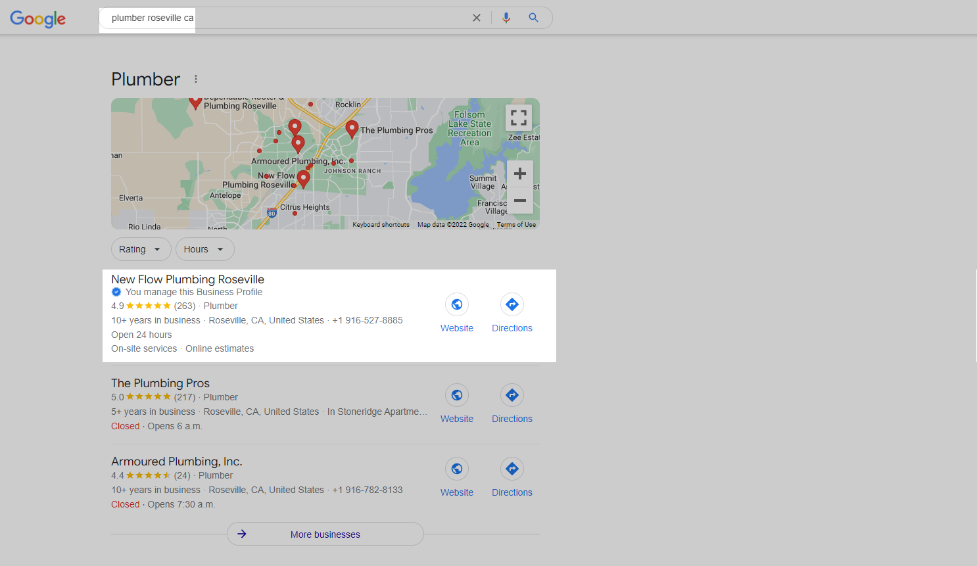The height and width of the screenshot is (566, 977).
Task: Click the Dependable Rooter & Plumbing map pin
Action: pos(195,103)
